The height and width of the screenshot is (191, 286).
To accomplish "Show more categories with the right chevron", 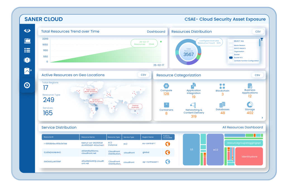I will click(262, 118).
